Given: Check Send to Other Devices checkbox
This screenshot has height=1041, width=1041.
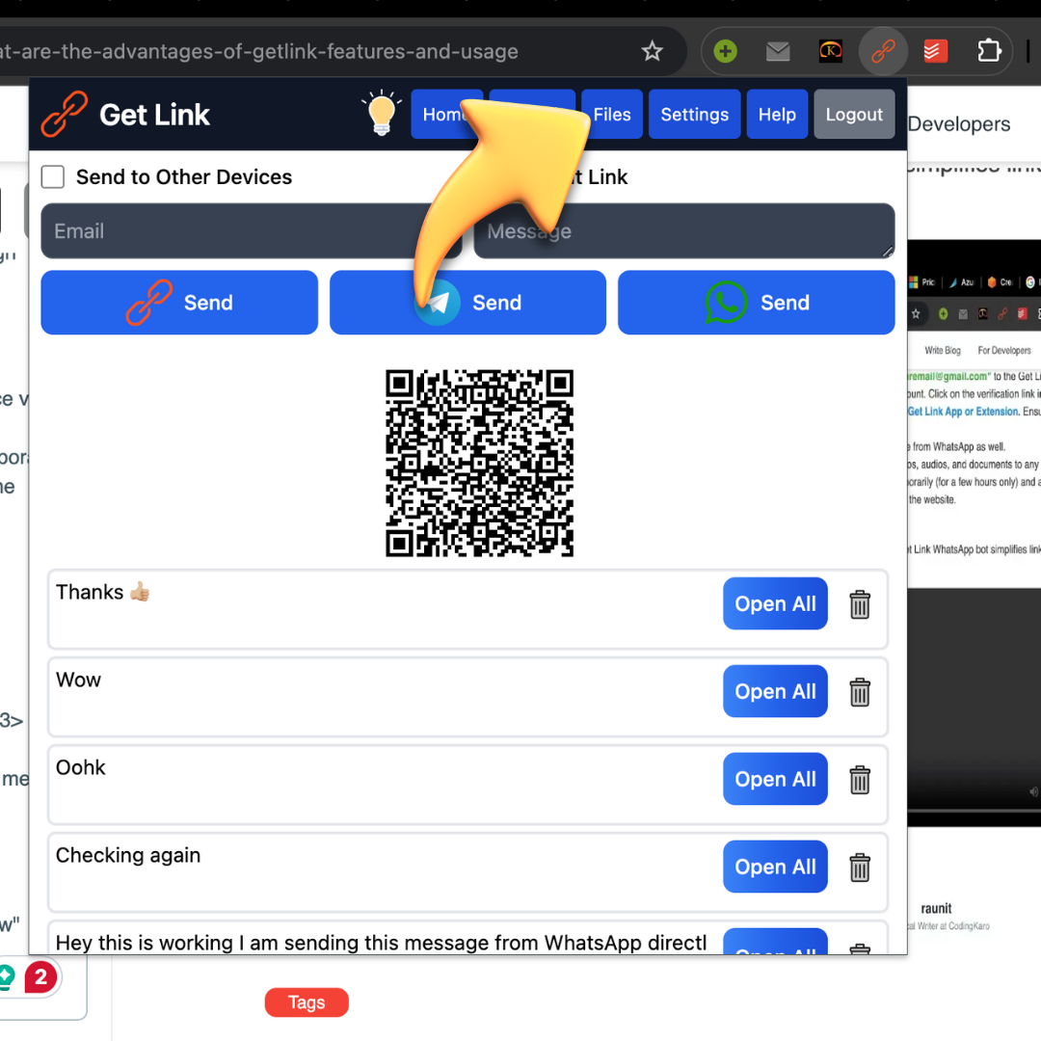Looking at the screenshot, I should 53,177.
